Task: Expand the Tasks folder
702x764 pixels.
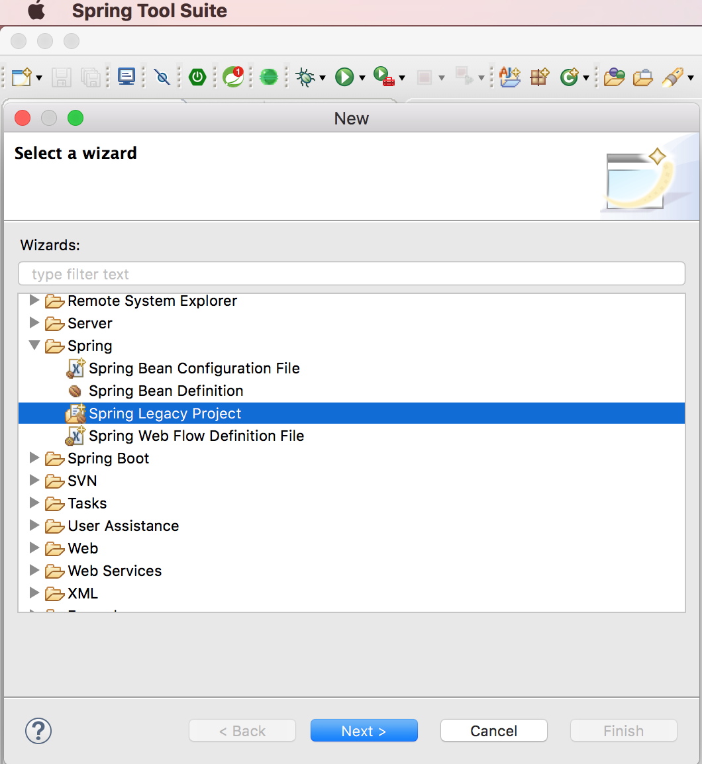Action: coord(34,502)
